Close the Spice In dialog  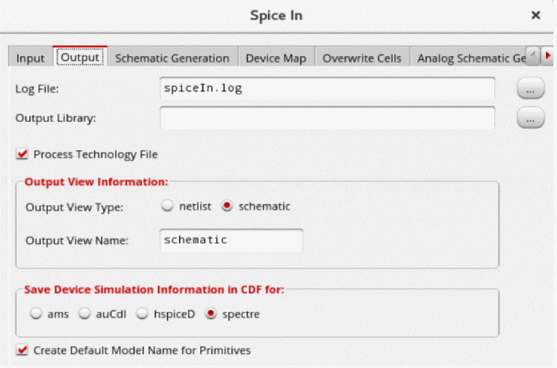[536, 15]
